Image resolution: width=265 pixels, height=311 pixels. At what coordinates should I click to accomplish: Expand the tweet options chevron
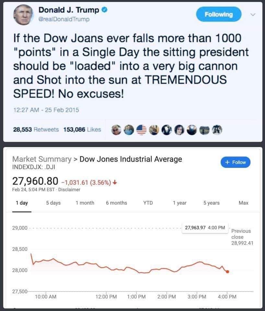(x=253, y=15)
